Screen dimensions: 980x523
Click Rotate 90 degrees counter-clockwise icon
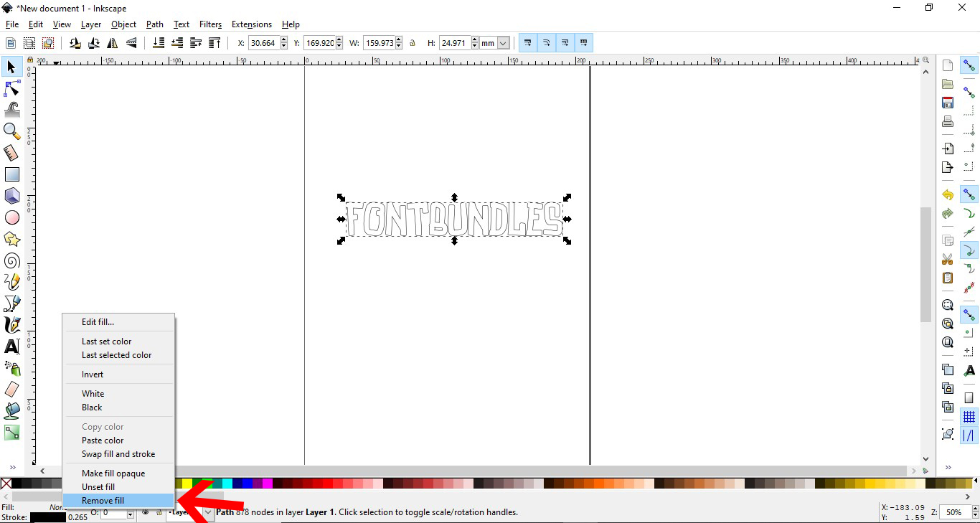pyautogui.click(x=75, y=43)
